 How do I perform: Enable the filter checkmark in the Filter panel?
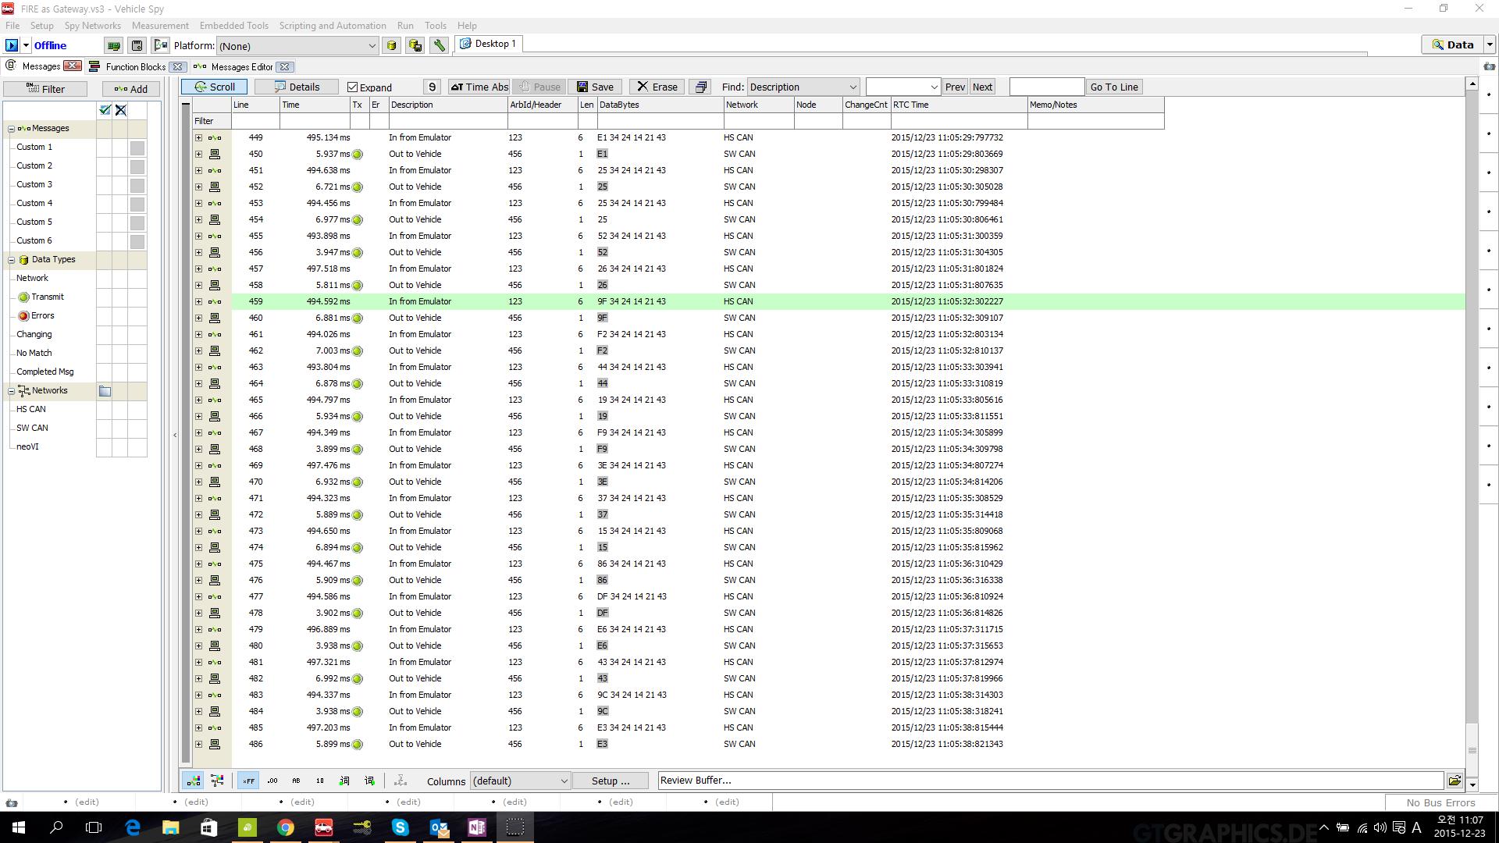(x=105, y=110)
